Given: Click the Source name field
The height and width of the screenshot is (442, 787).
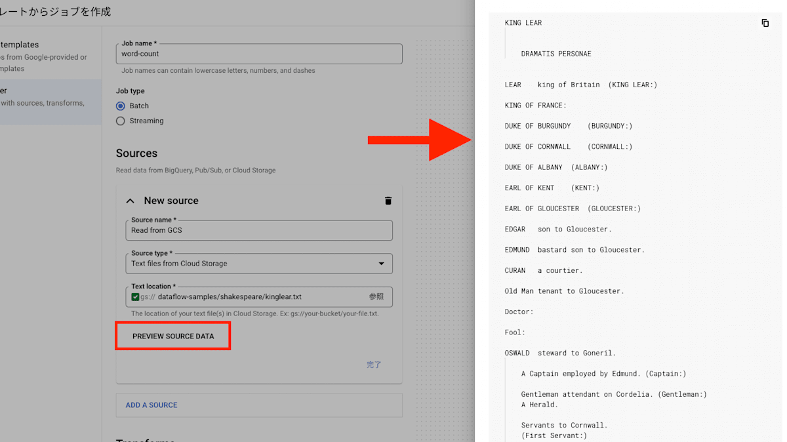Looking at the screenshot, I should [259, 230].
